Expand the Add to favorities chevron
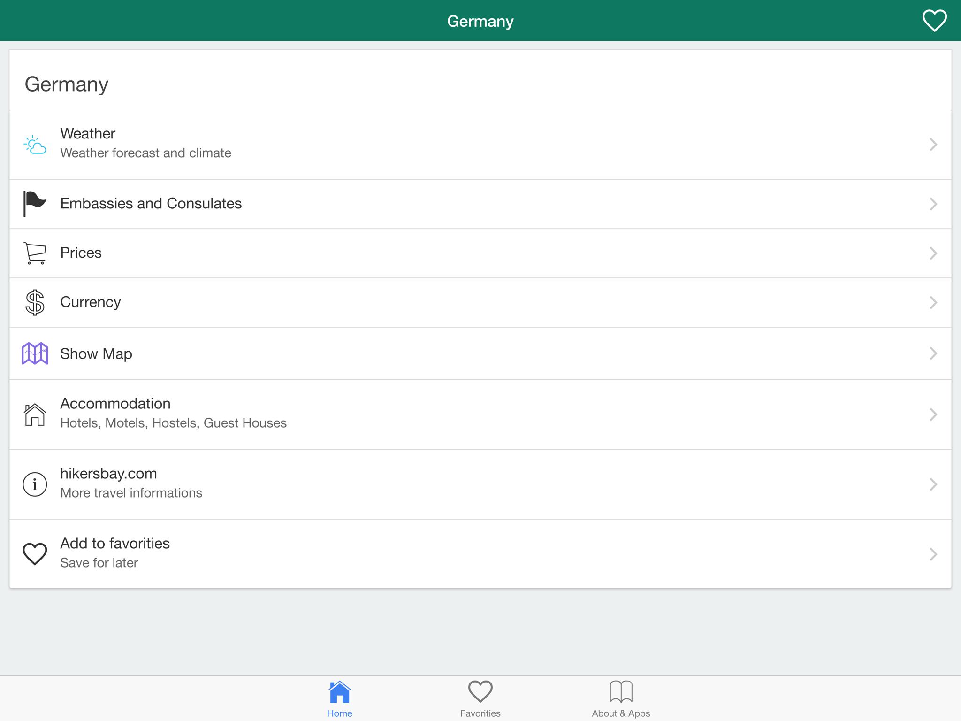The width and height of the screenshot is (961, 721). [933, 554]
